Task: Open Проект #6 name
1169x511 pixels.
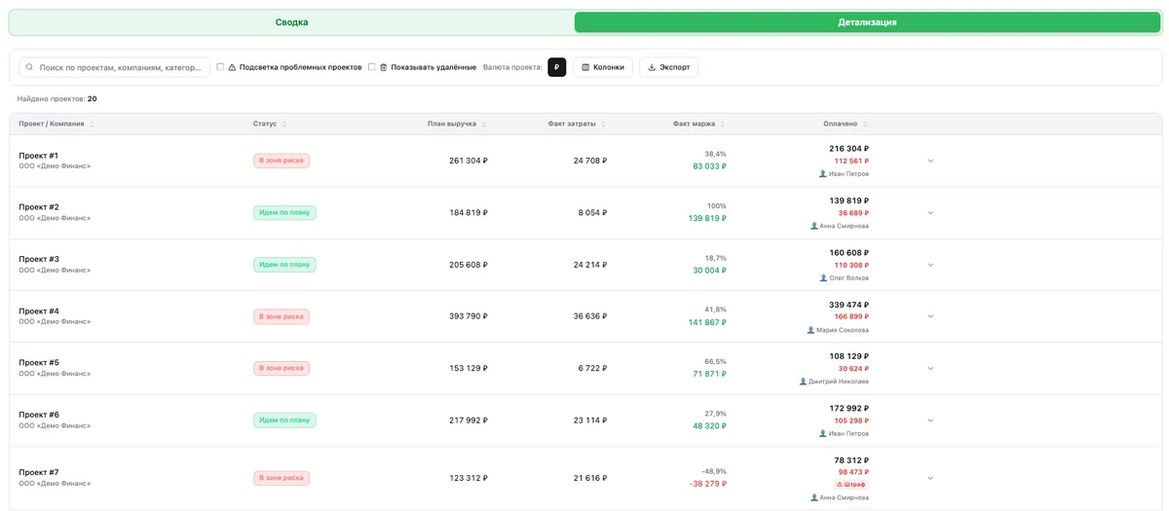Action: (x=39, y=415)
